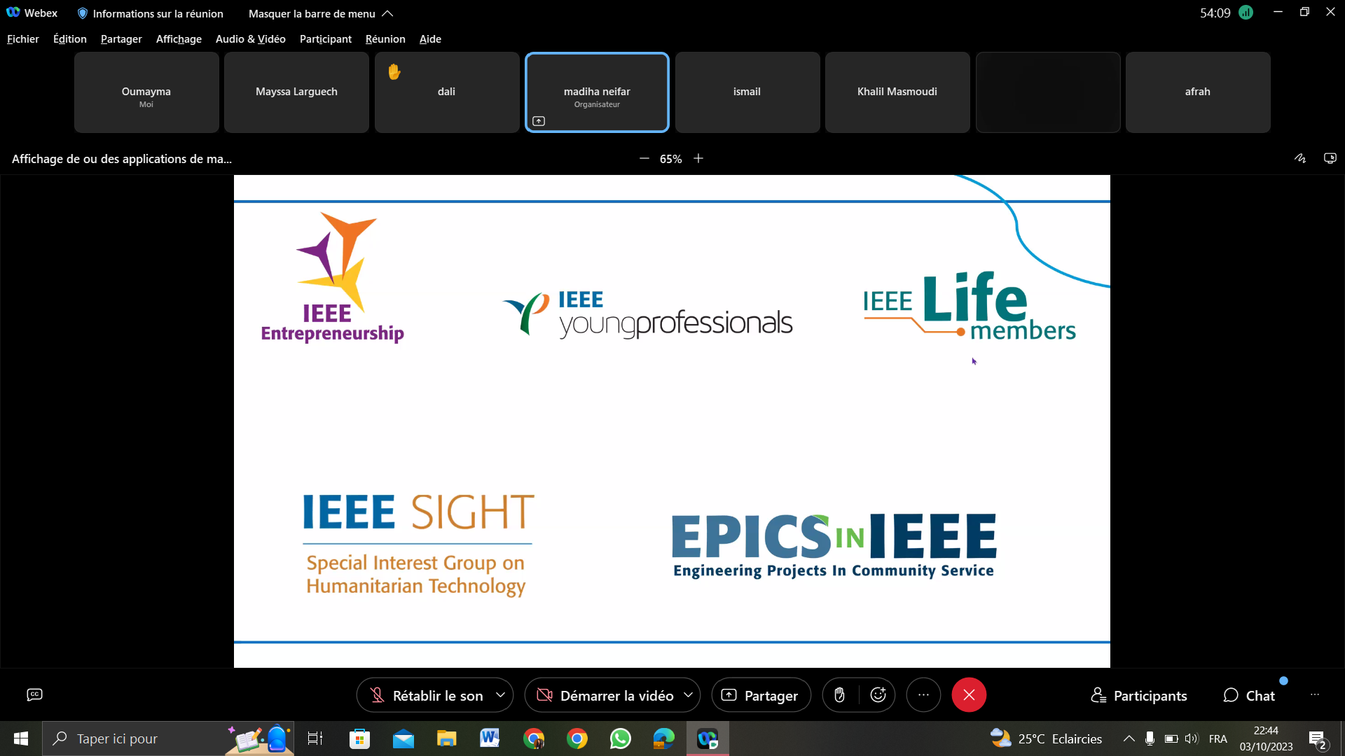This screenshot has width=1345, height=756.
Task: Open the Édition menu
Action: 70,39
